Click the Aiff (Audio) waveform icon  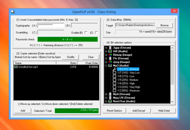click(x=110, y=51)
